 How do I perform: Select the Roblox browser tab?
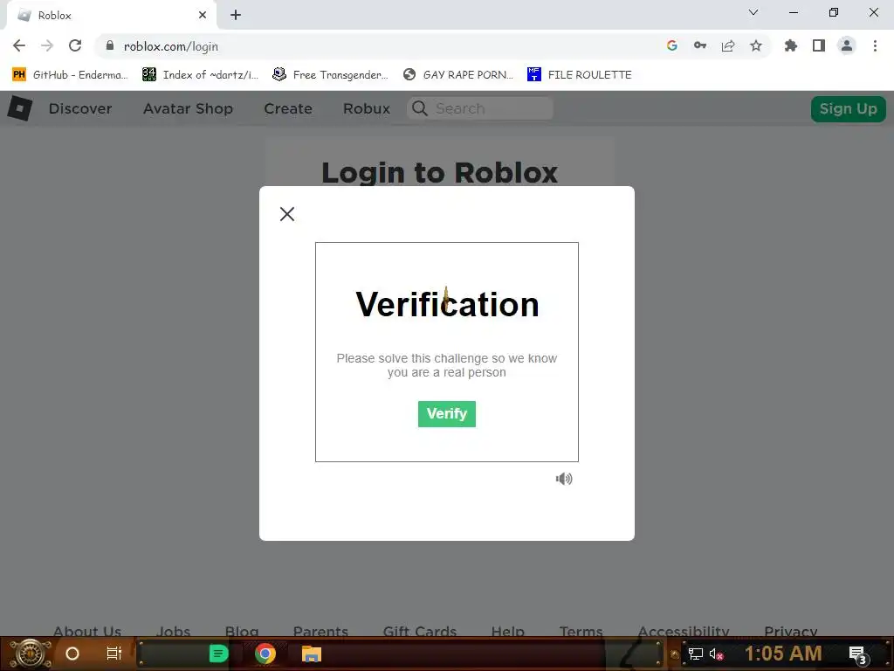pyautogui.click(x=111, y=16)
